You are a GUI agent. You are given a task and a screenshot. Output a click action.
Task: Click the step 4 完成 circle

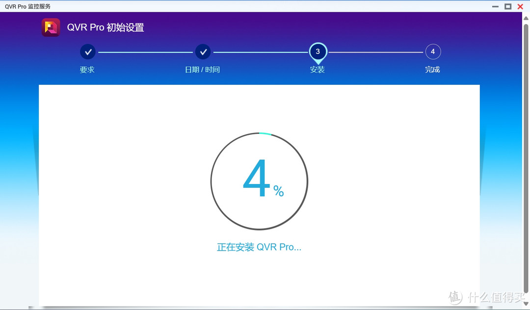click(433, 51)
